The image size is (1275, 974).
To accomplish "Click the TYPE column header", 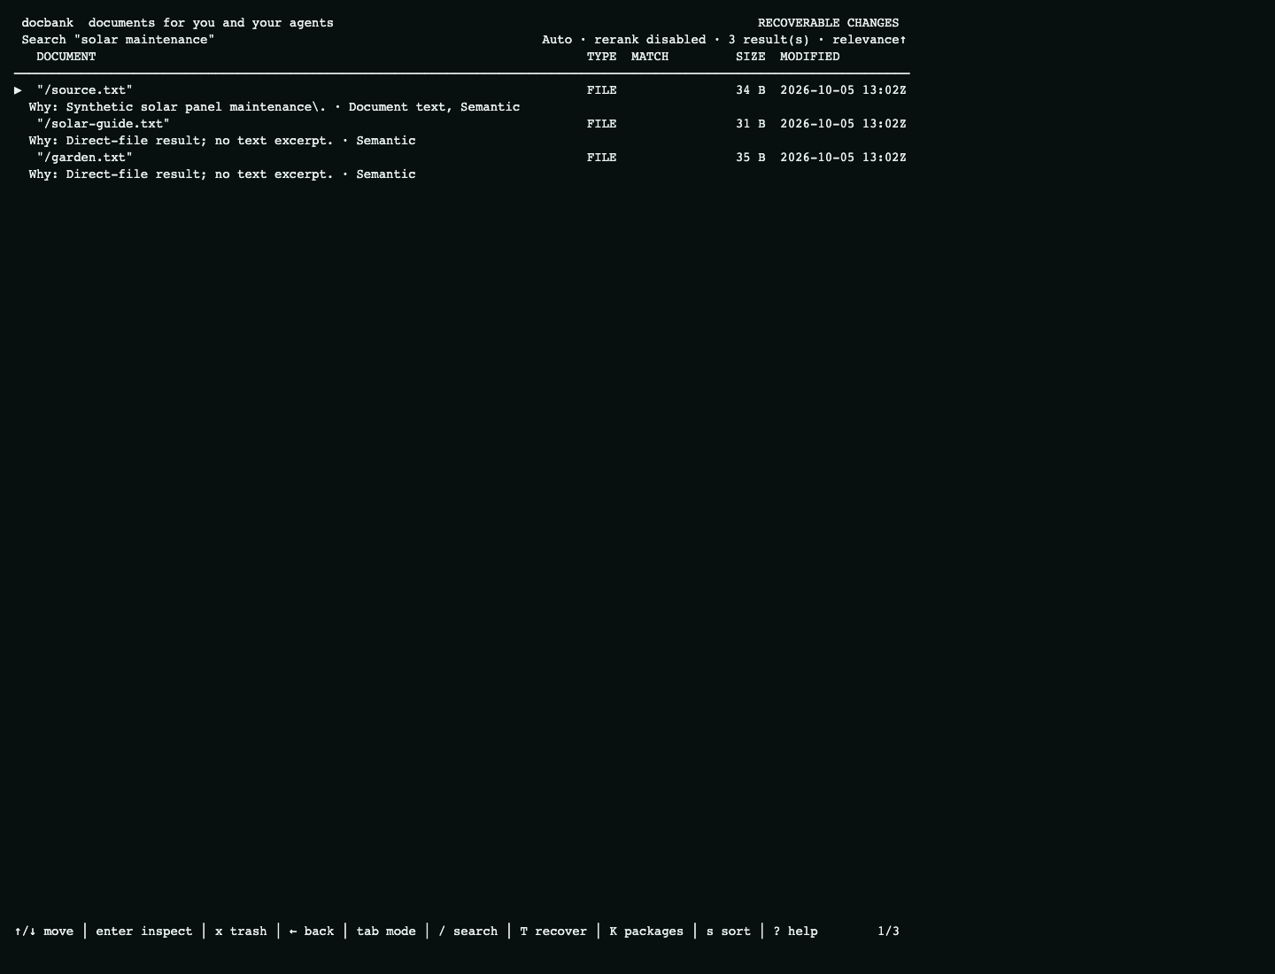I will pos(602,57).
